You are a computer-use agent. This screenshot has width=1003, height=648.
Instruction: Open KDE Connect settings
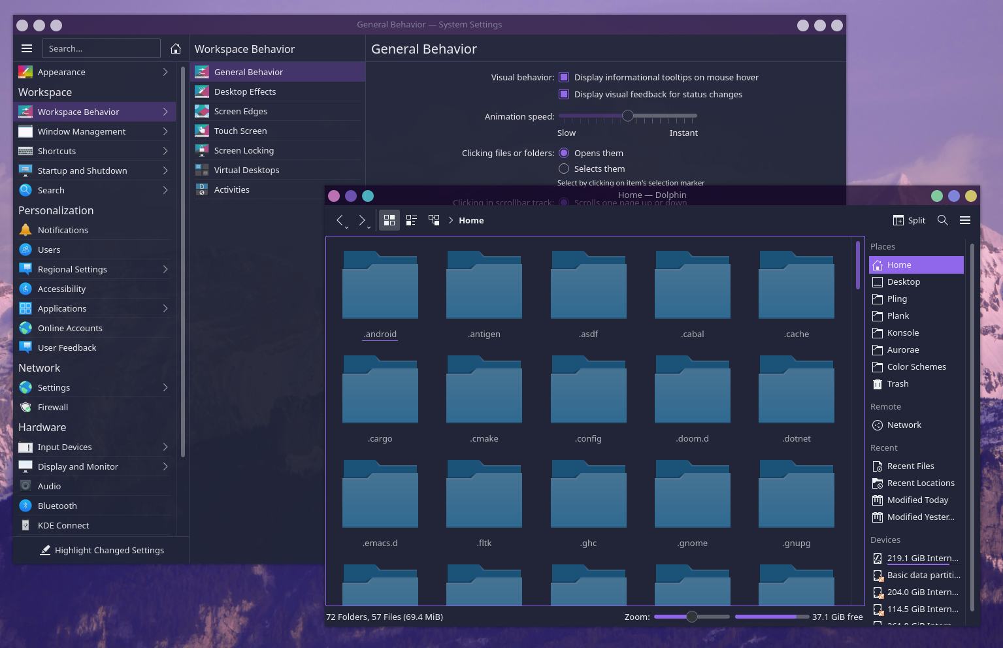point(95,525)
